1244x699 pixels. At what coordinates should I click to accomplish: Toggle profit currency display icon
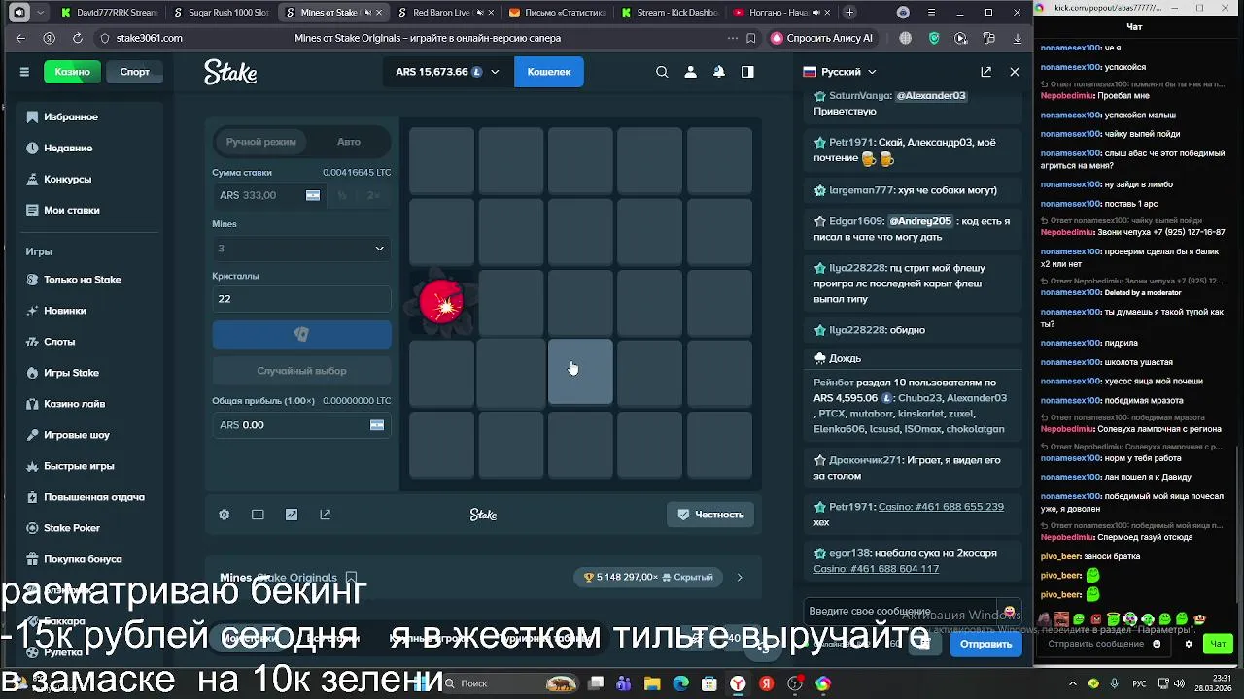tap(377, 425)
